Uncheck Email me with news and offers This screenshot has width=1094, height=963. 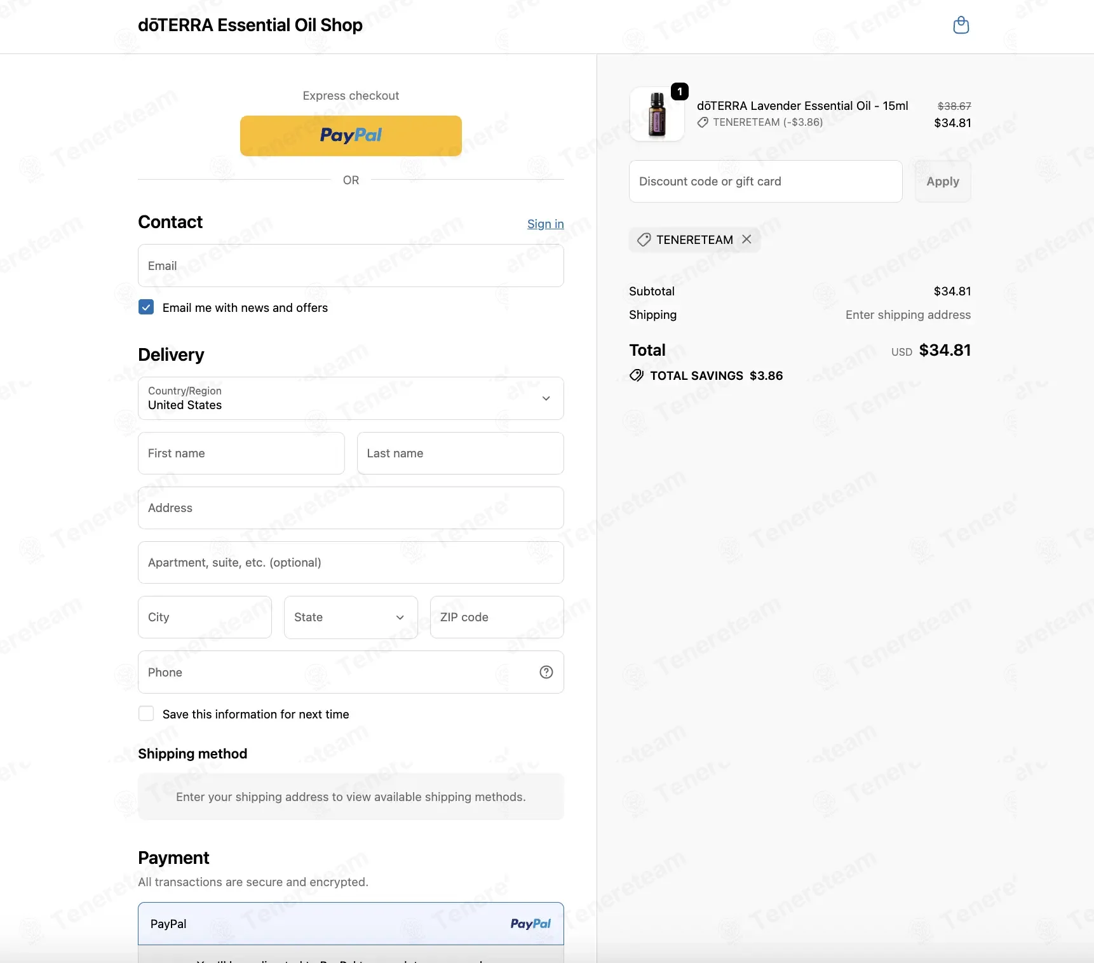[x=146, y=307]
